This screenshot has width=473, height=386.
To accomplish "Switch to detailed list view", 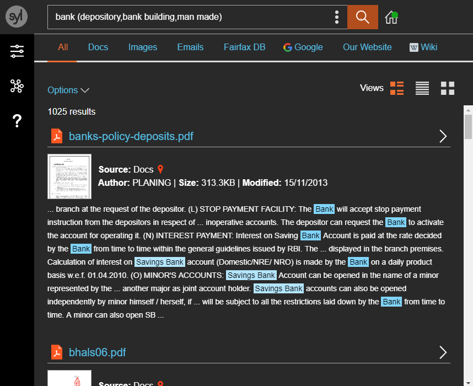I will 397,88.
